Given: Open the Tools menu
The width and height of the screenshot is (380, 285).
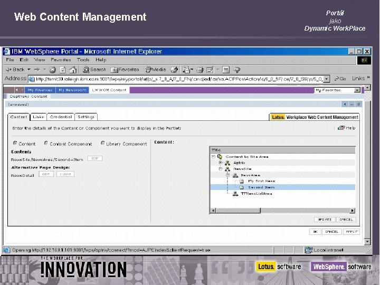Looking at the screenshot, I should [x=83, y=60].
